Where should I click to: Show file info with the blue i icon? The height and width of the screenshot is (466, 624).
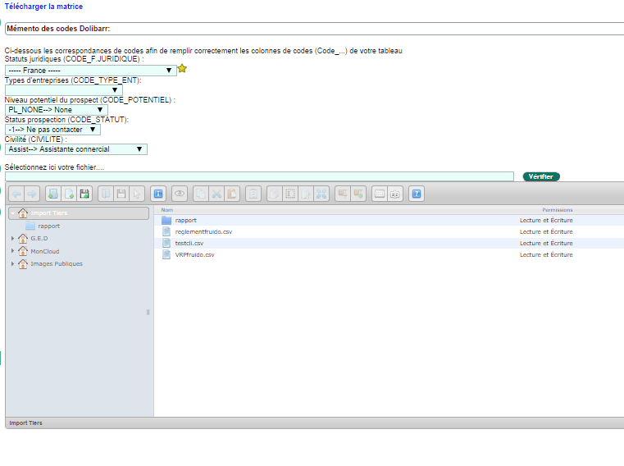[x=158, y=194]
